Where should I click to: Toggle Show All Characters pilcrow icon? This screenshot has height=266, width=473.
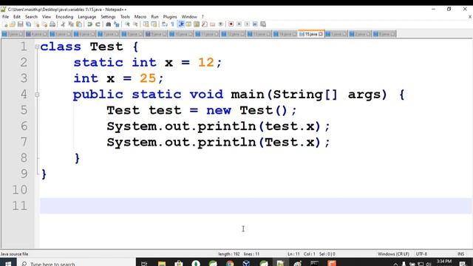(x=172, y=24)
